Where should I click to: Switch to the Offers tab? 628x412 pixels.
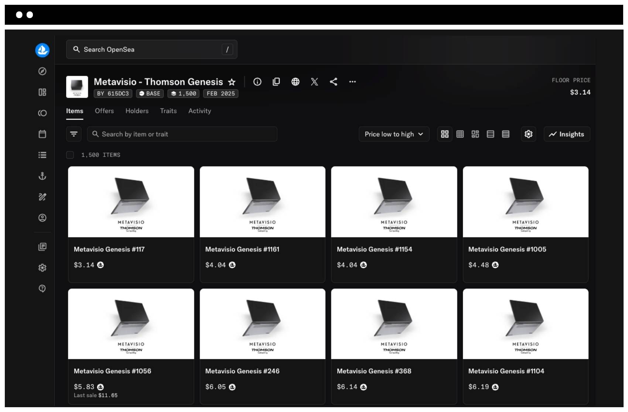(x=105, y=111)
